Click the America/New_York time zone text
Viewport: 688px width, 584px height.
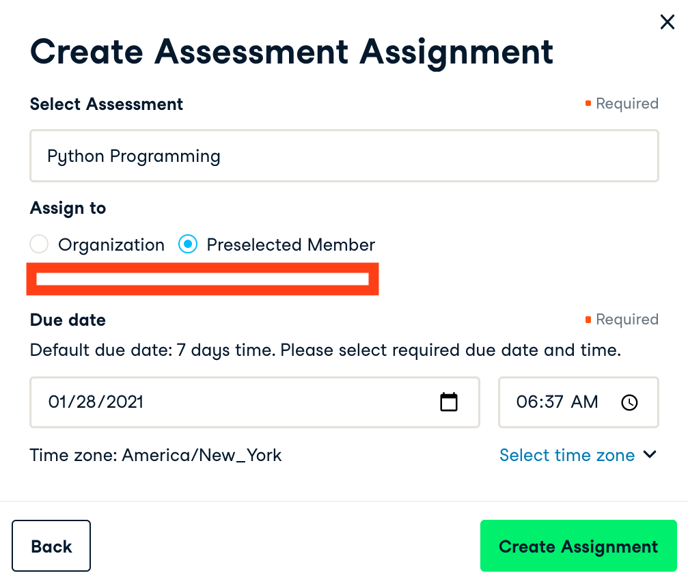pos(202,455)
